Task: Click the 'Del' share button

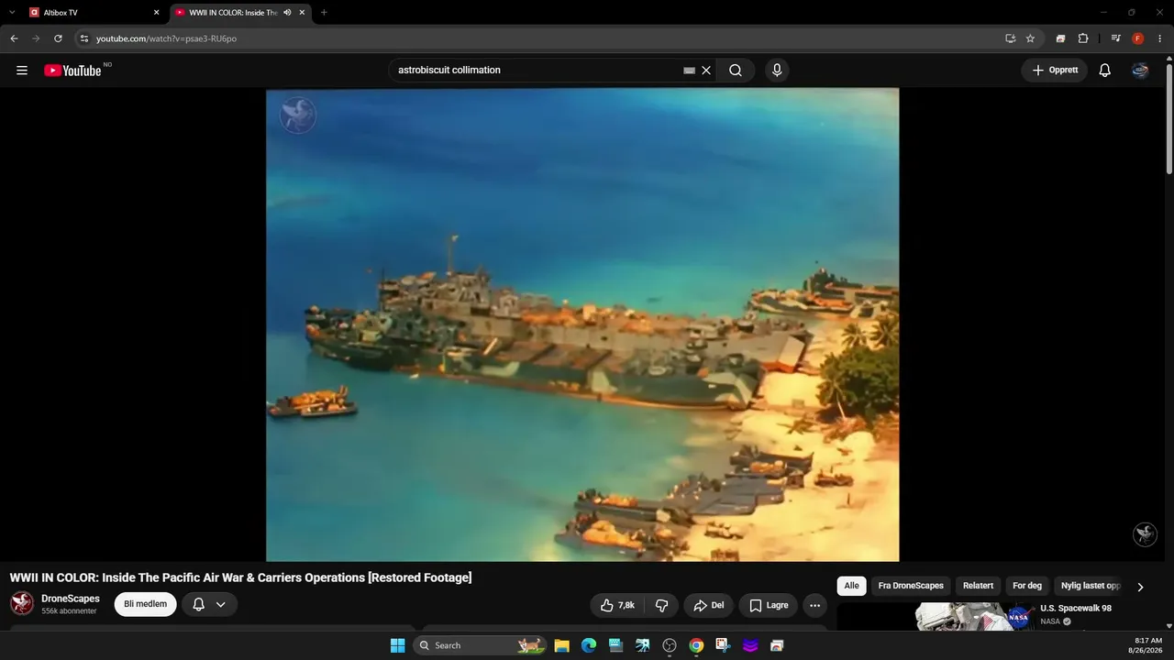Action: click(x=708, y=605)
